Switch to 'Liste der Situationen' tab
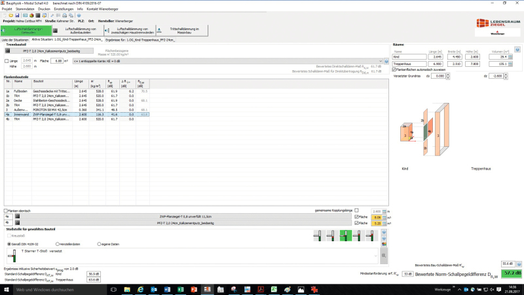The height and width of the screenshot is (295, 524). point(15,39)
